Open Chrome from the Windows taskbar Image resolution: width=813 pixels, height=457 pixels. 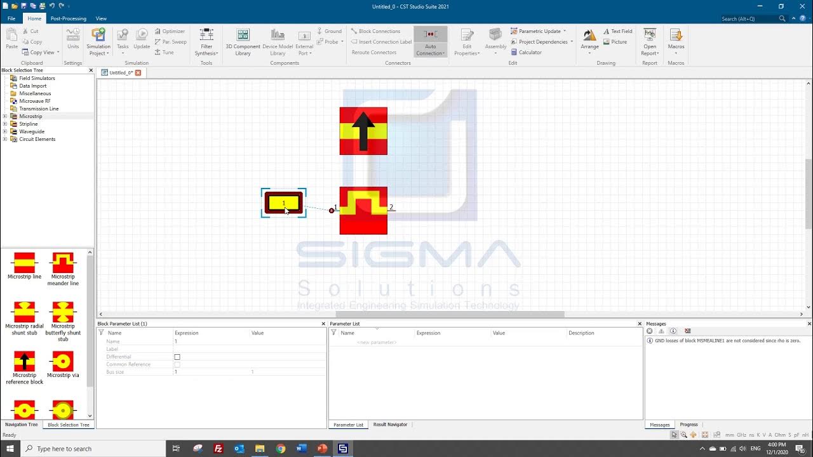tap(281, 449)
